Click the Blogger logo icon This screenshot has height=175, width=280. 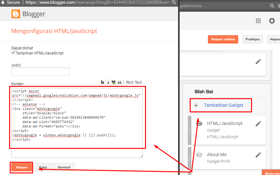[16, 14]
